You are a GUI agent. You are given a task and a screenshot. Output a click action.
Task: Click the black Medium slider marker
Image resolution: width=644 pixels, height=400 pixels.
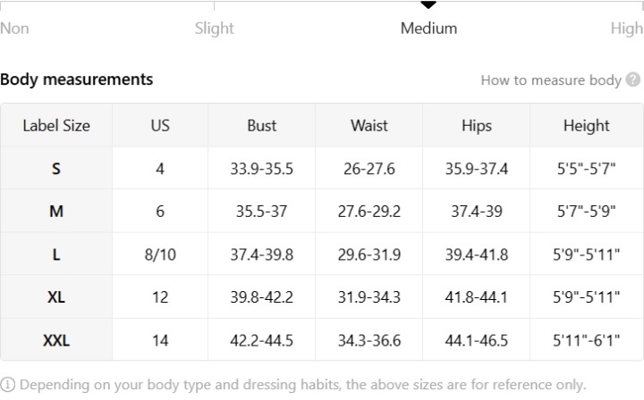click(x=428, y=5)
